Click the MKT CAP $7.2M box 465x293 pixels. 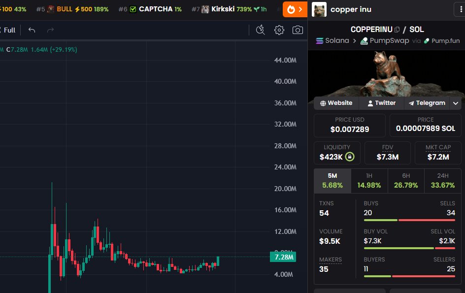(438, 153)
